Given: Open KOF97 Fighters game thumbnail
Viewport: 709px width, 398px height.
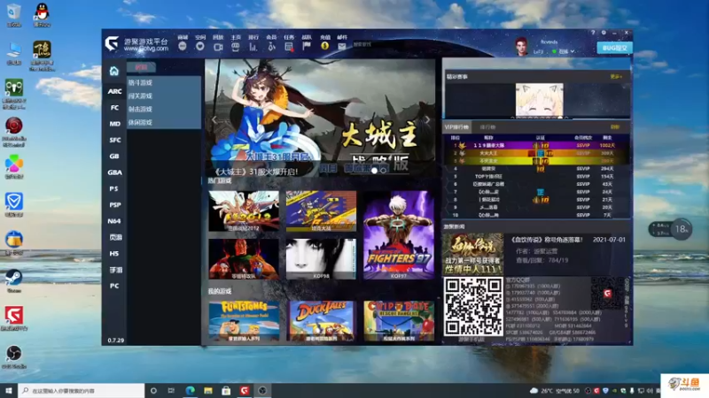Looking at the screenshot, I should pos(399,234).
